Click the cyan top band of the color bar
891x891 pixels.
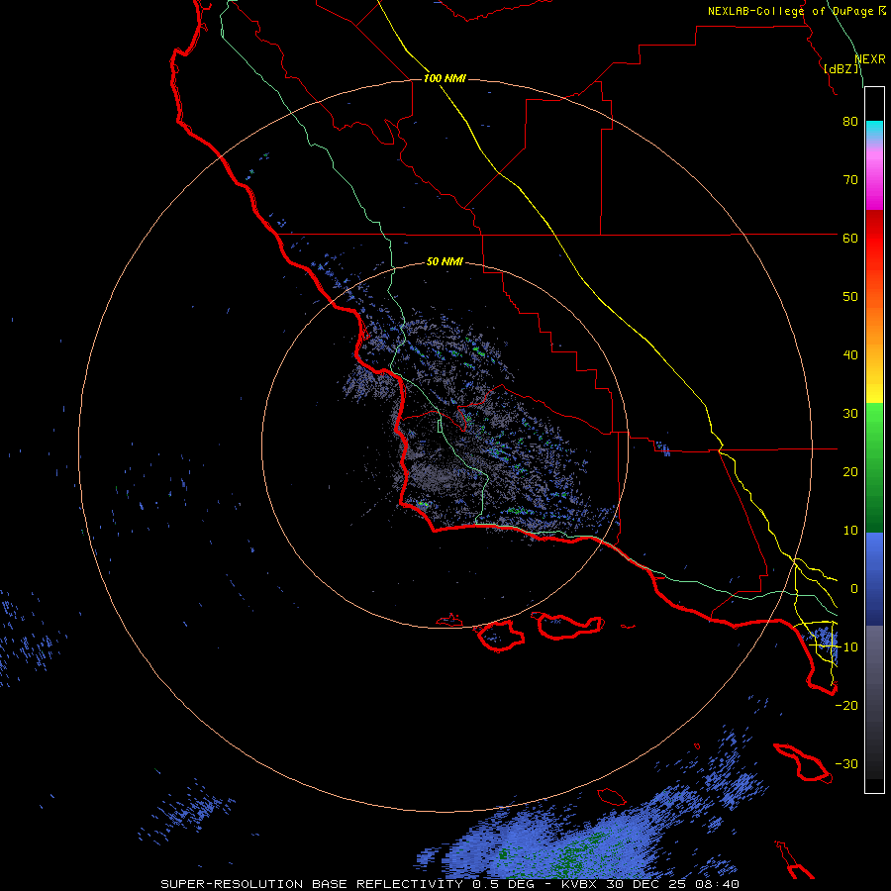pos(874,132)
